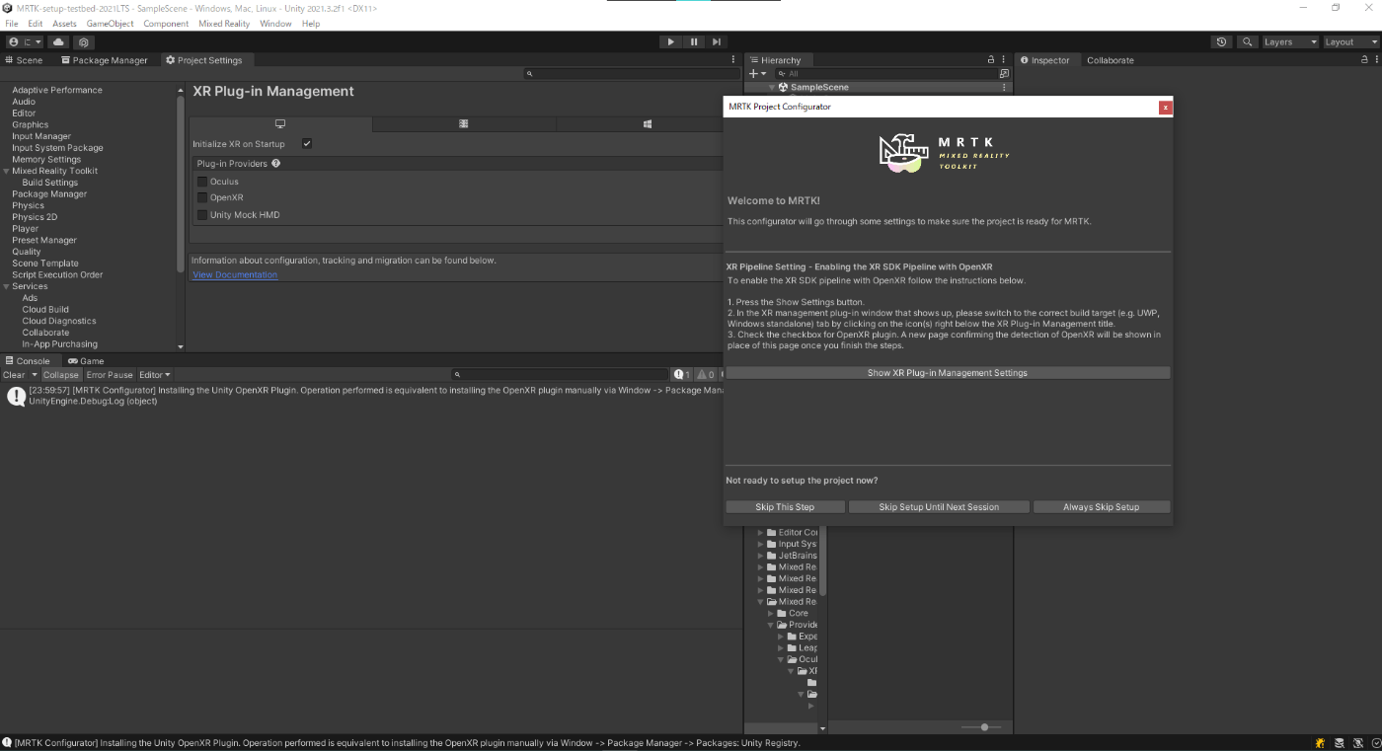The width and height of the screenshot is (1382, 751).
Task: Enable the Oculus plug-in checkbox
Action: point(202,182)
